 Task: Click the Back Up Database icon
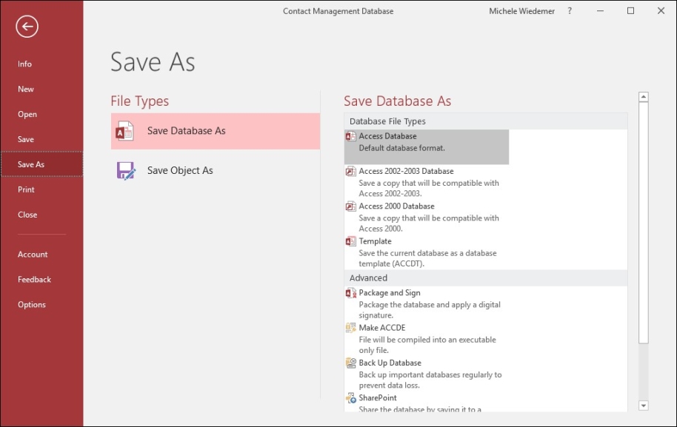coord(350,363)
